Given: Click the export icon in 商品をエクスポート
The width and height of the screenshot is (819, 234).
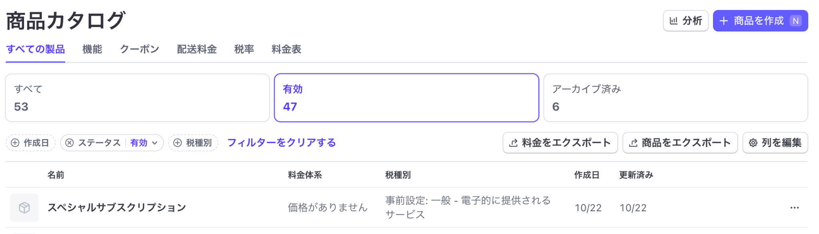Looking at the screenshot, I should coord(633,143).
